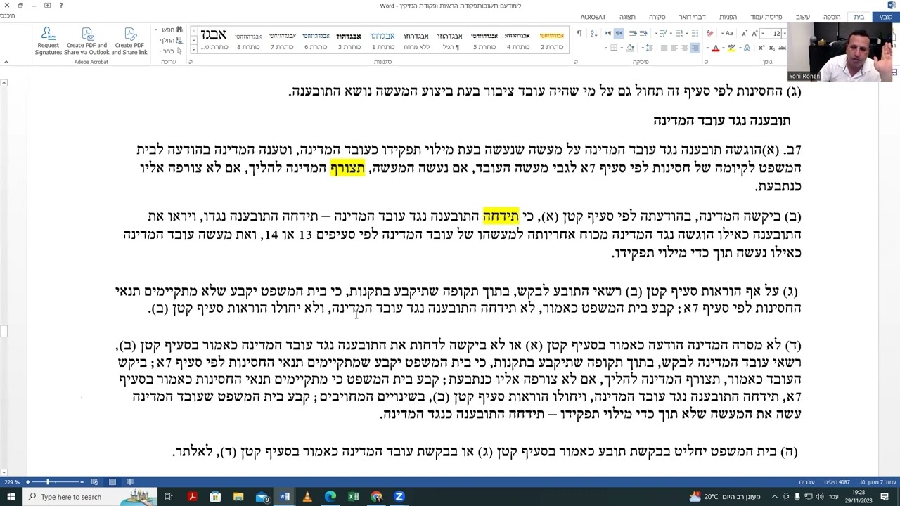Collapse the ribbon with the chevron
The height and width of the screenshot is (506, 900).
pos(6,62)
